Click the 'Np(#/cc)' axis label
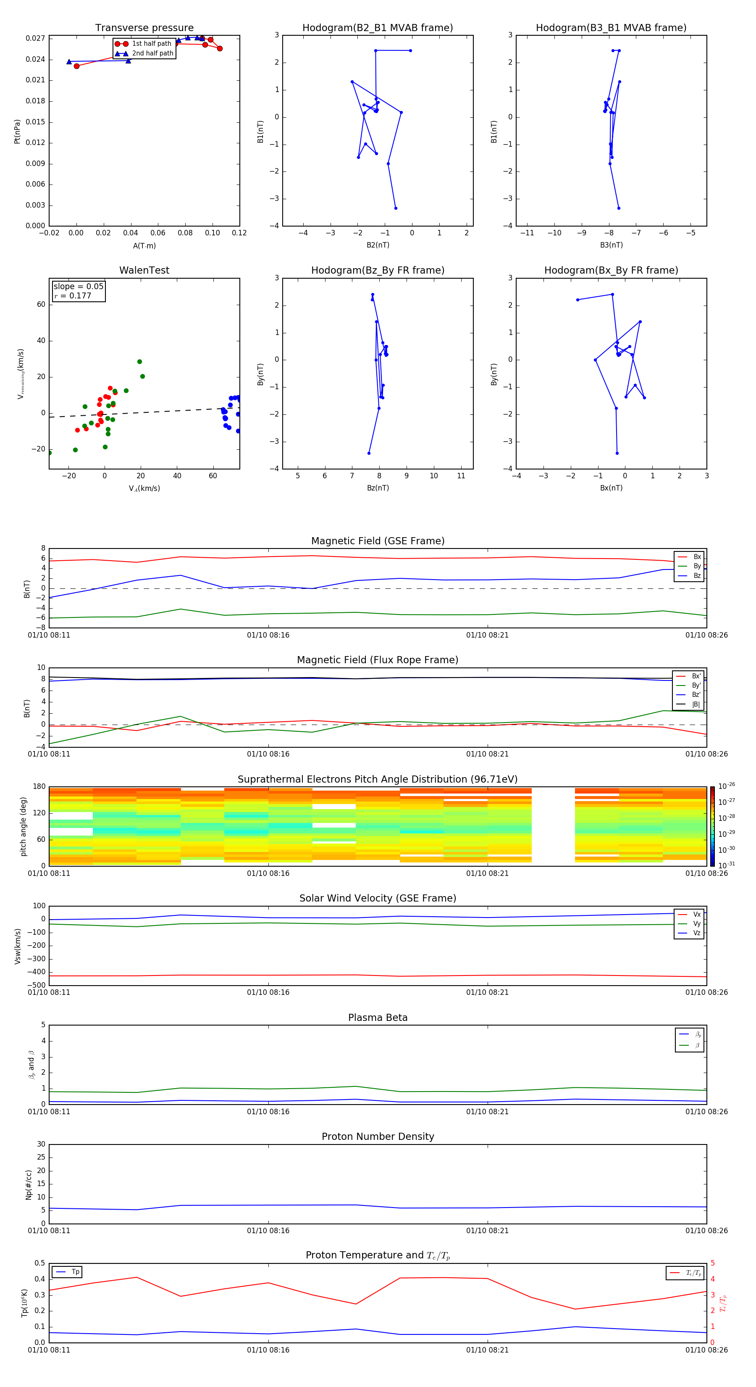Image resolution: width=756 pixels, height=1387 pixels. [x=29, y=1184]
